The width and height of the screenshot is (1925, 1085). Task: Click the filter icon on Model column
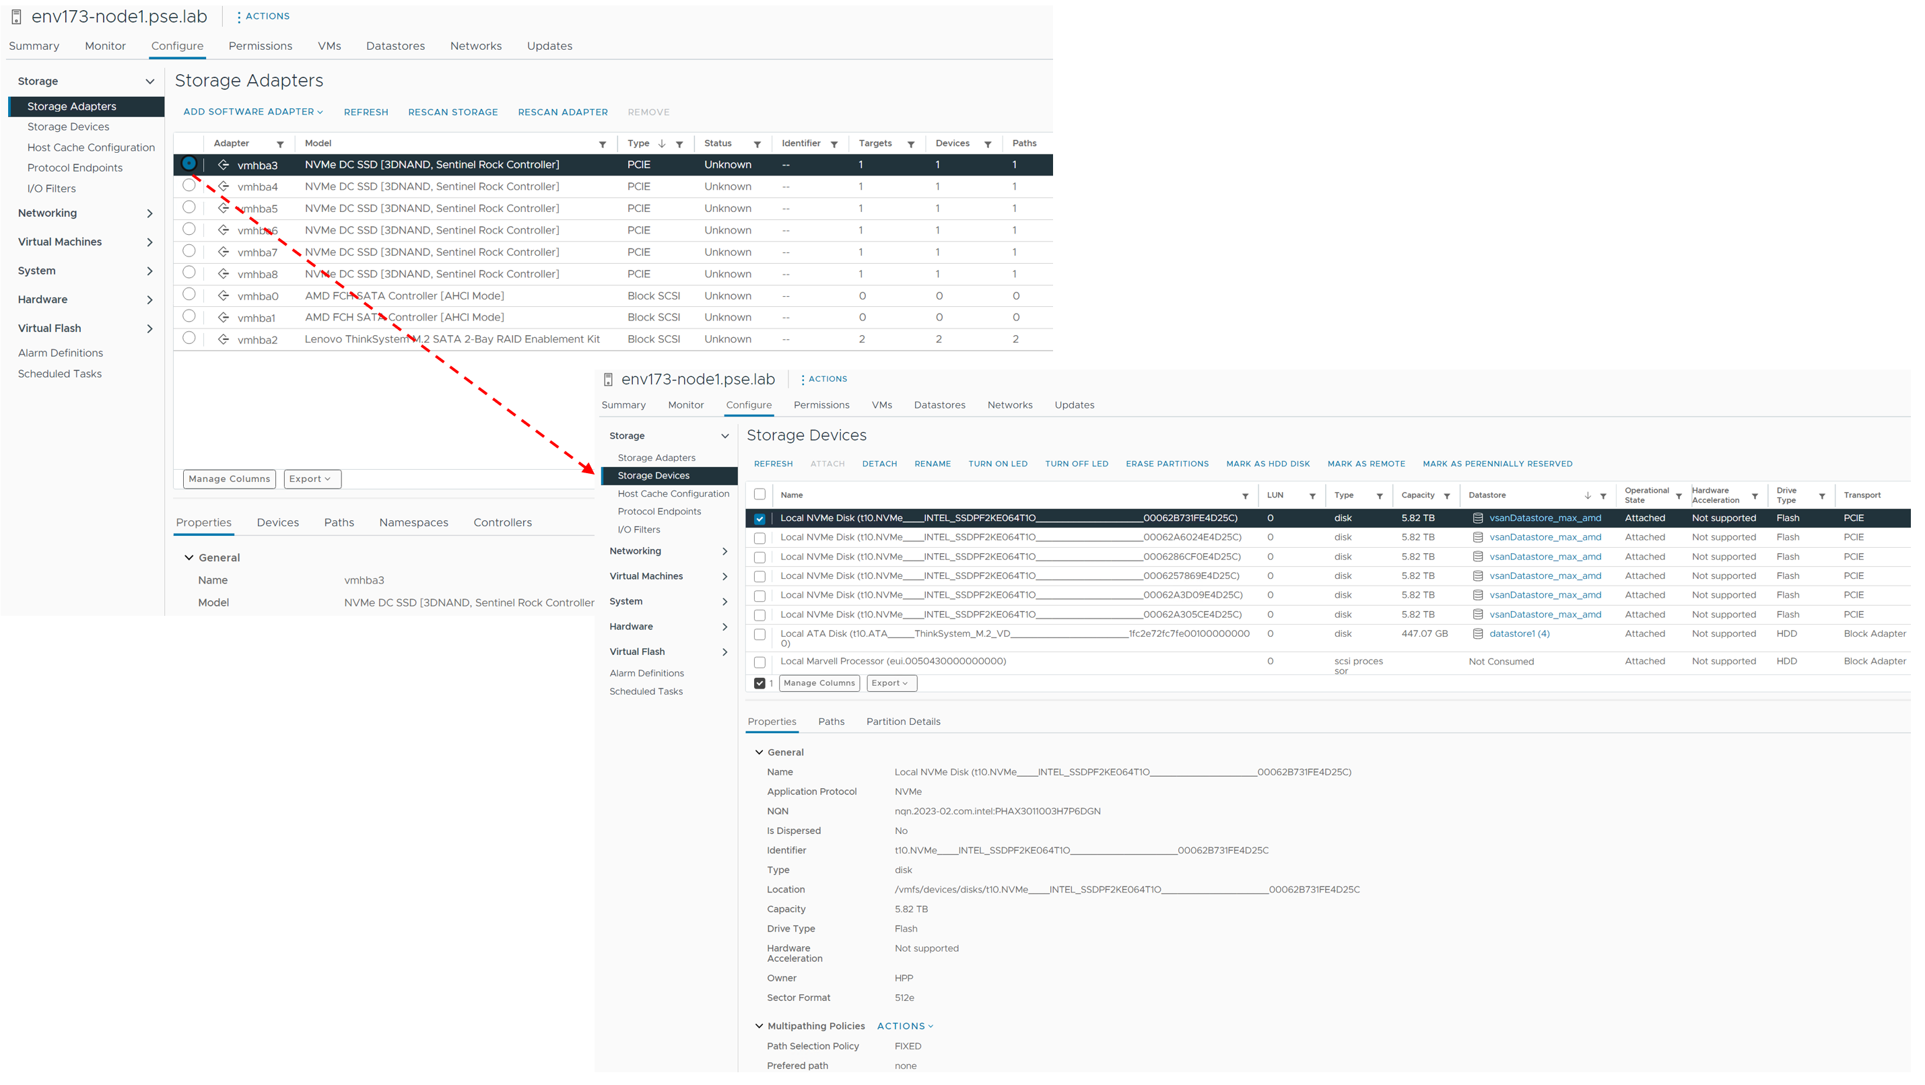click(x=603, y=144)
